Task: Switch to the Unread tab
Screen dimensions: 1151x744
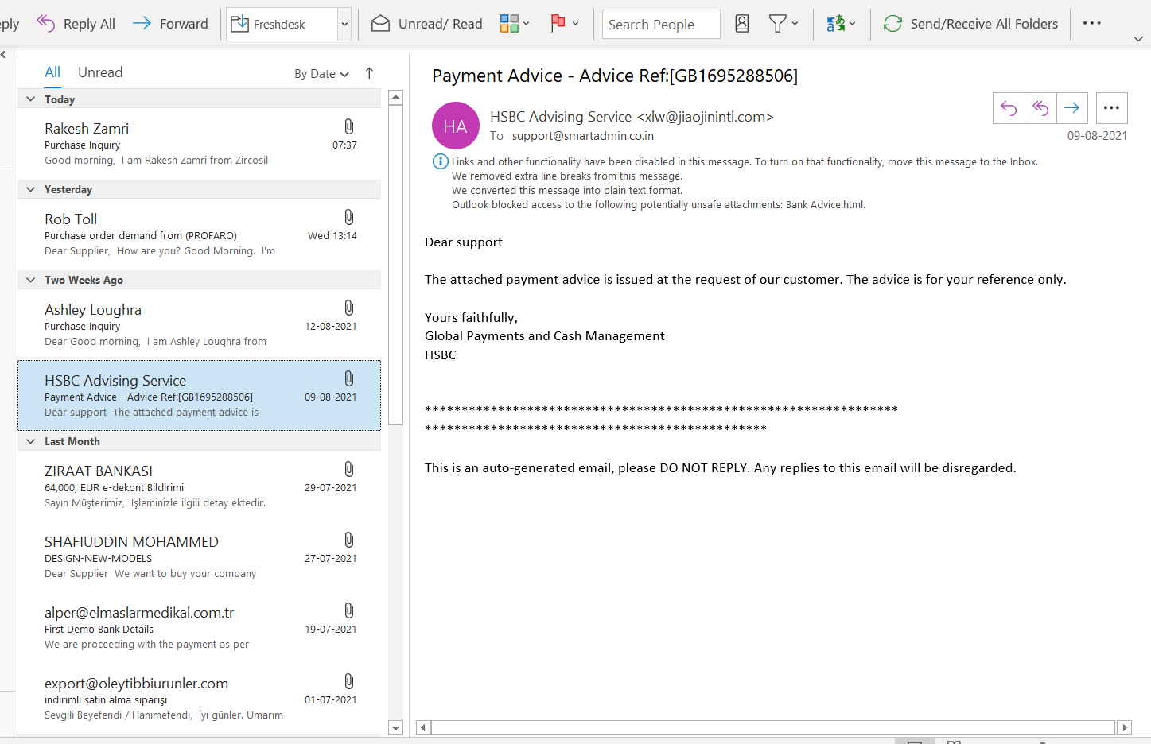Action: coord(100,72)
